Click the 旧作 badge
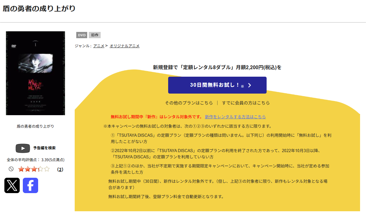The image size is (366, 215). tap(95, 35)
